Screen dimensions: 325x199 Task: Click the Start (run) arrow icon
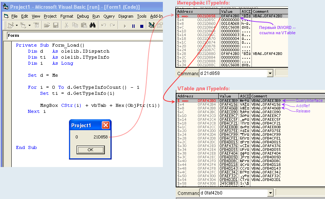tap(125, 26)
